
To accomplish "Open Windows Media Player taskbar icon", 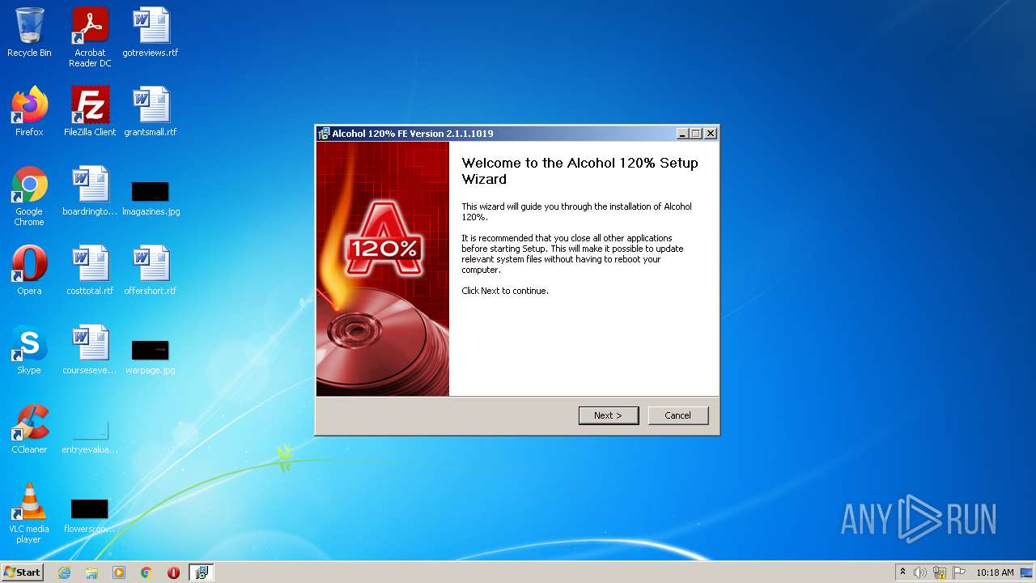I will [x=119, y=572].
